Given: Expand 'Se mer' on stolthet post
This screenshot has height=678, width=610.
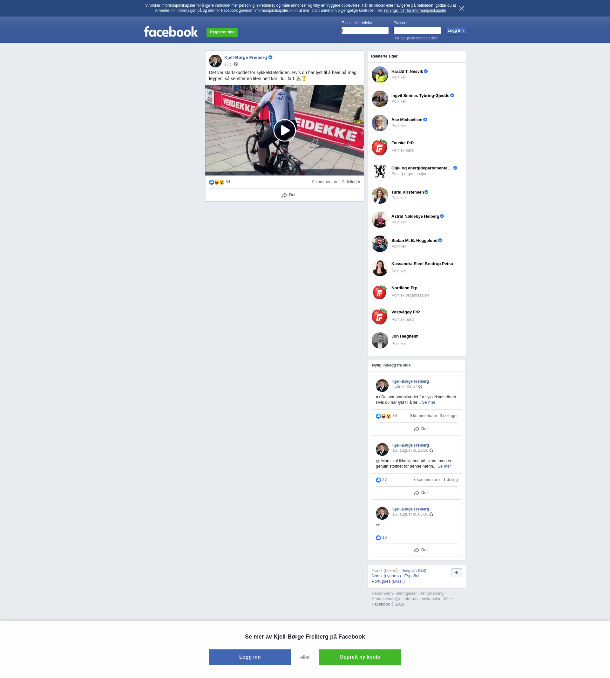Looking at the screenshot, I should point(444,466).
